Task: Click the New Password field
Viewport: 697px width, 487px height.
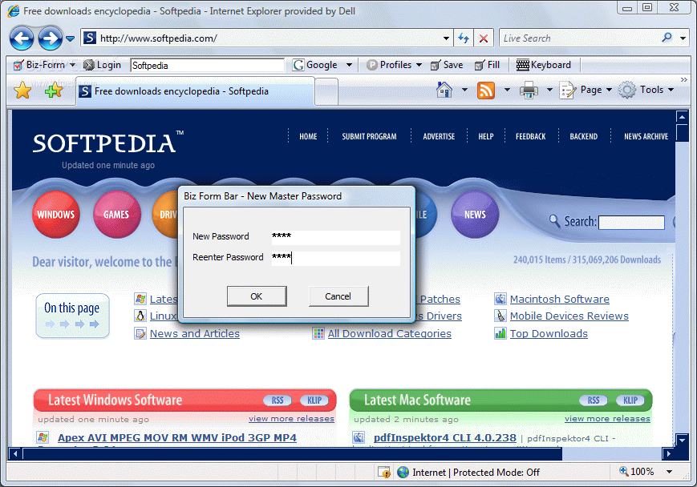Action: coord(335,236)
